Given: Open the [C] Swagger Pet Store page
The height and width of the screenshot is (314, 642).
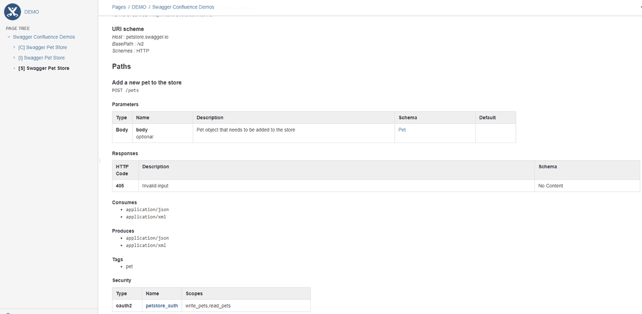Looking at the screenshot, I should (42, 47).
